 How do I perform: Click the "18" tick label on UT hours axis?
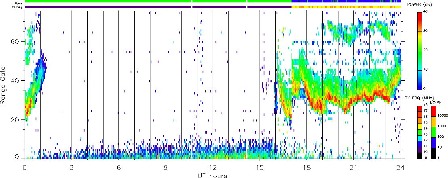306,168
